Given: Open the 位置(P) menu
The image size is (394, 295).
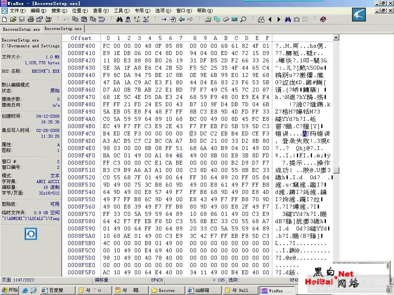Looking at the screenshot, I should pos(80,11).
